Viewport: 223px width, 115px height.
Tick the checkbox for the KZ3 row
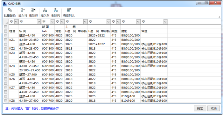[x=5, y=53]
